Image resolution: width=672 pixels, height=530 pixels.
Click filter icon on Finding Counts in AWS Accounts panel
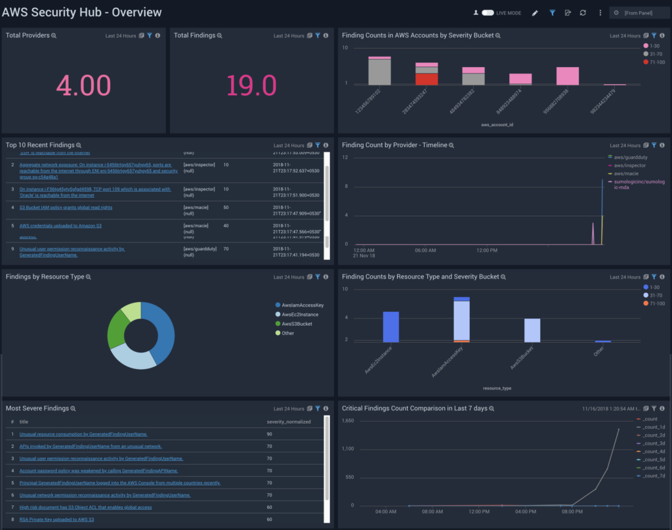pyautogui.click(x=654, y=35)
